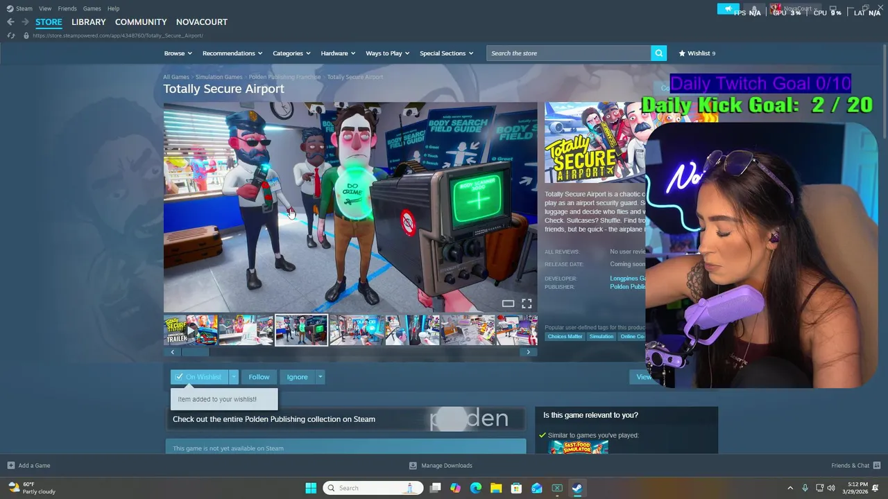Click the magnifier store search button
The width and height of the screenshot is (888, 499).
coord(658,53)
